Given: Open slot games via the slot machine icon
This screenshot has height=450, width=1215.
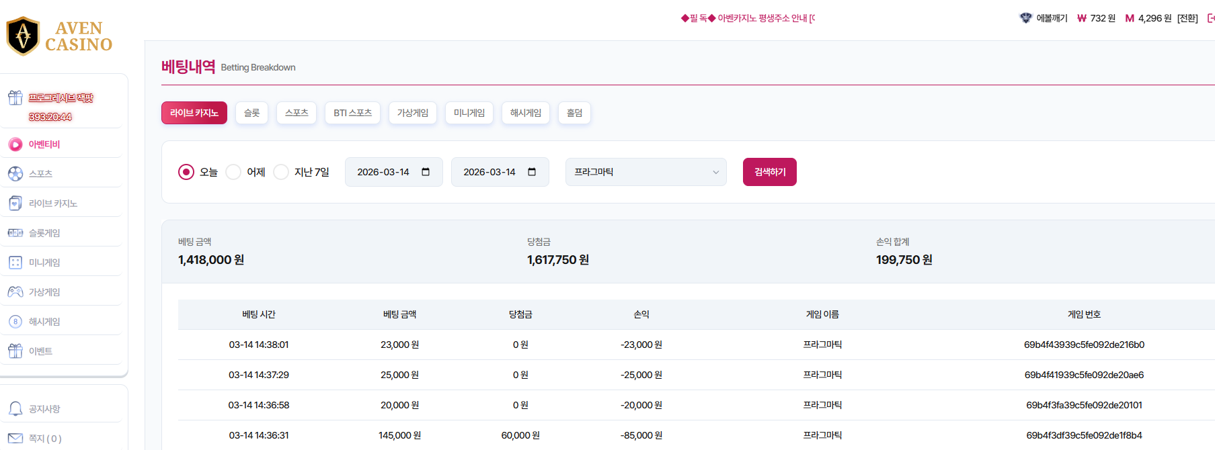Looking at the screenshot, I should pyautogui.click(x=15, y=233).
